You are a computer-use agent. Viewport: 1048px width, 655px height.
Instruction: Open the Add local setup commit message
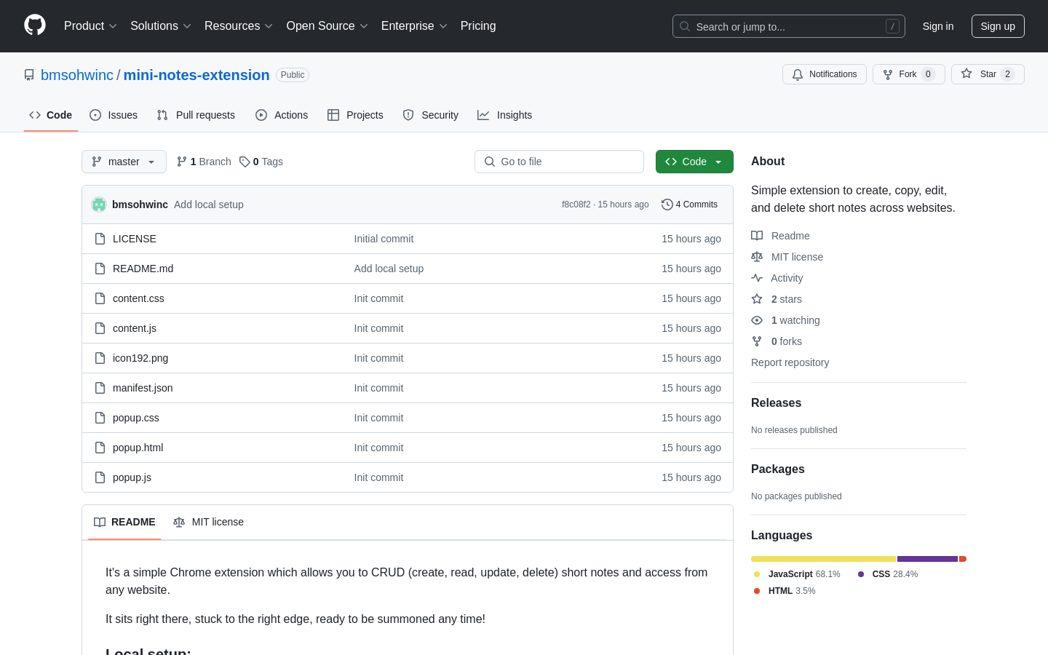point(209,205)
